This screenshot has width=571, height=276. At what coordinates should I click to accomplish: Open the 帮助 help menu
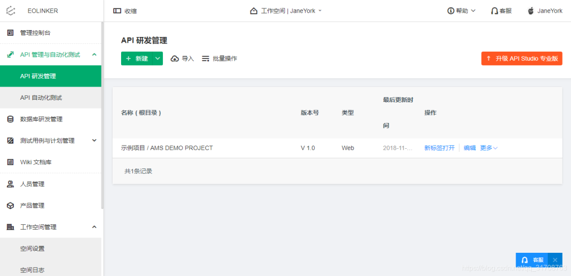pyautogui.click(x=461, y=11)
